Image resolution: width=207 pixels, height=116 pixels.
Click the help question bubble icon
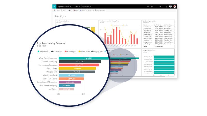[x=171, y=6]
